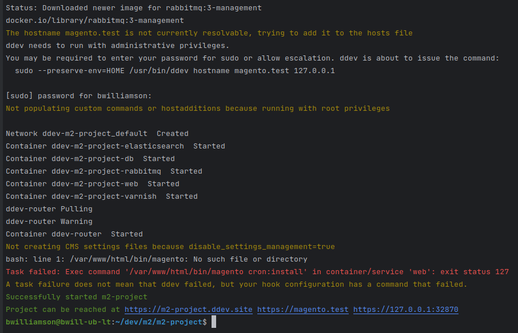Open the https://127.0.0.1:32870 link

tap(406, 310)
